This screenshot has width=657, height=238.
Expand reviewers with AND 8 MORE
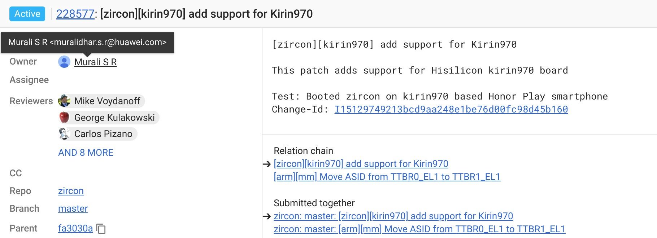[x=86, y=153]
